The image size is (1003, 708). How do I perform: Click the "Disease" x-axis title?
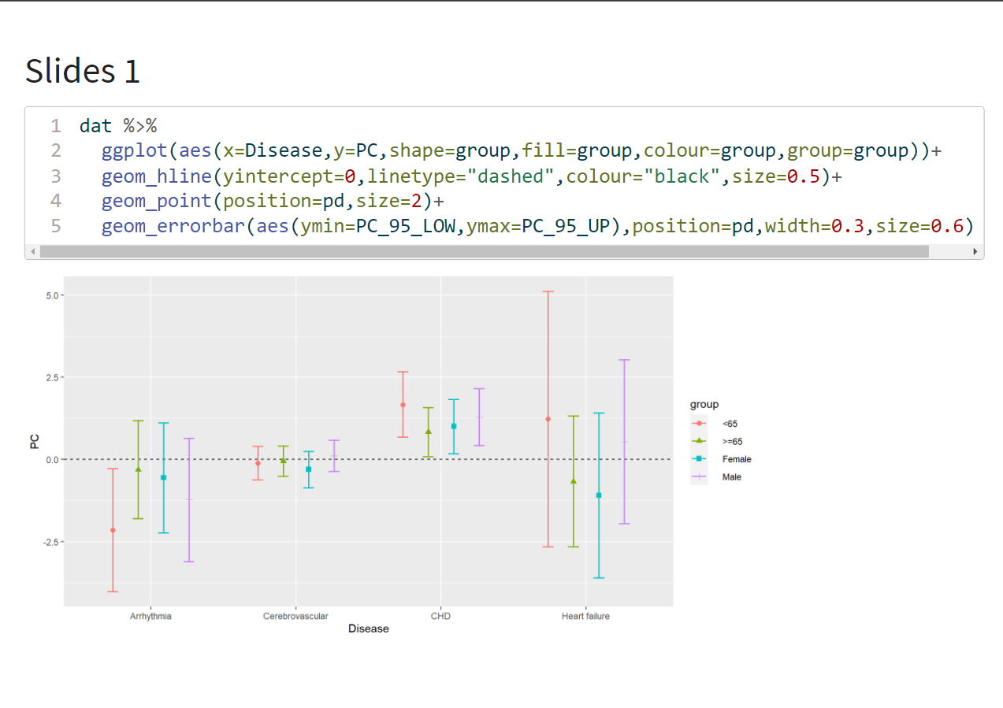369,628
